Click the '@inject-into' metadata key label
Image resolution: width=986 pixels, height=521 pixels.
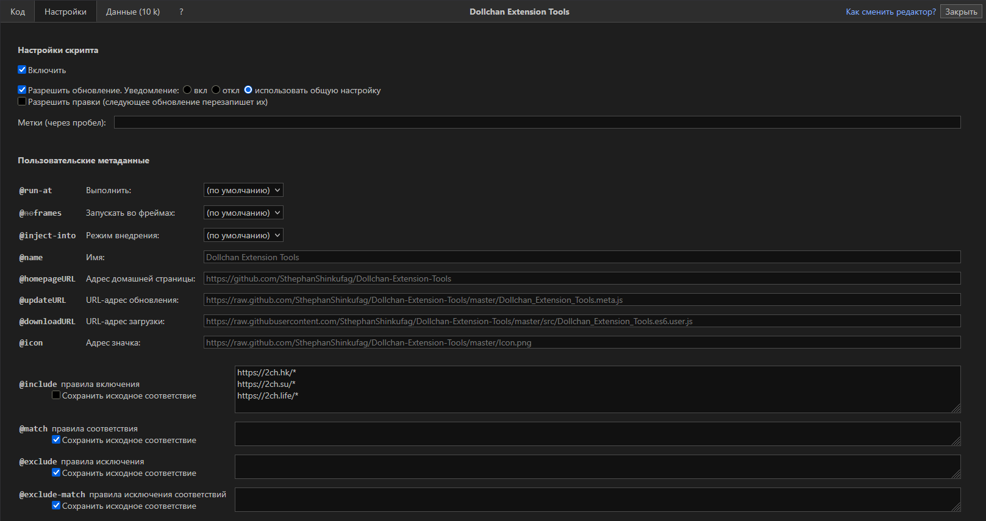(48, 236)
